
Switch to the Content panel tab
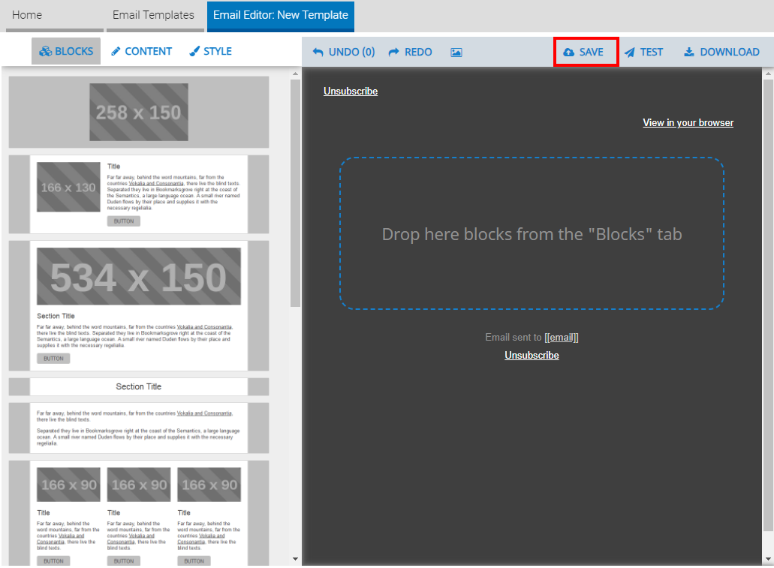click(x=142, y=51)
